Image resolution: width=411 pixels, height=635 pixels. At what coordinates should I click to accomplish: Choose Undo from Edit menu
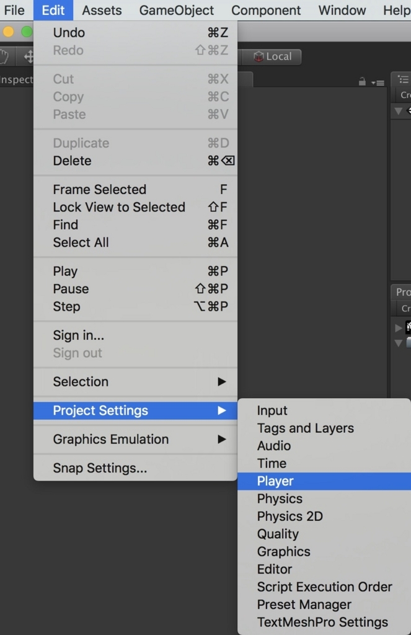(x=135, y=32)
